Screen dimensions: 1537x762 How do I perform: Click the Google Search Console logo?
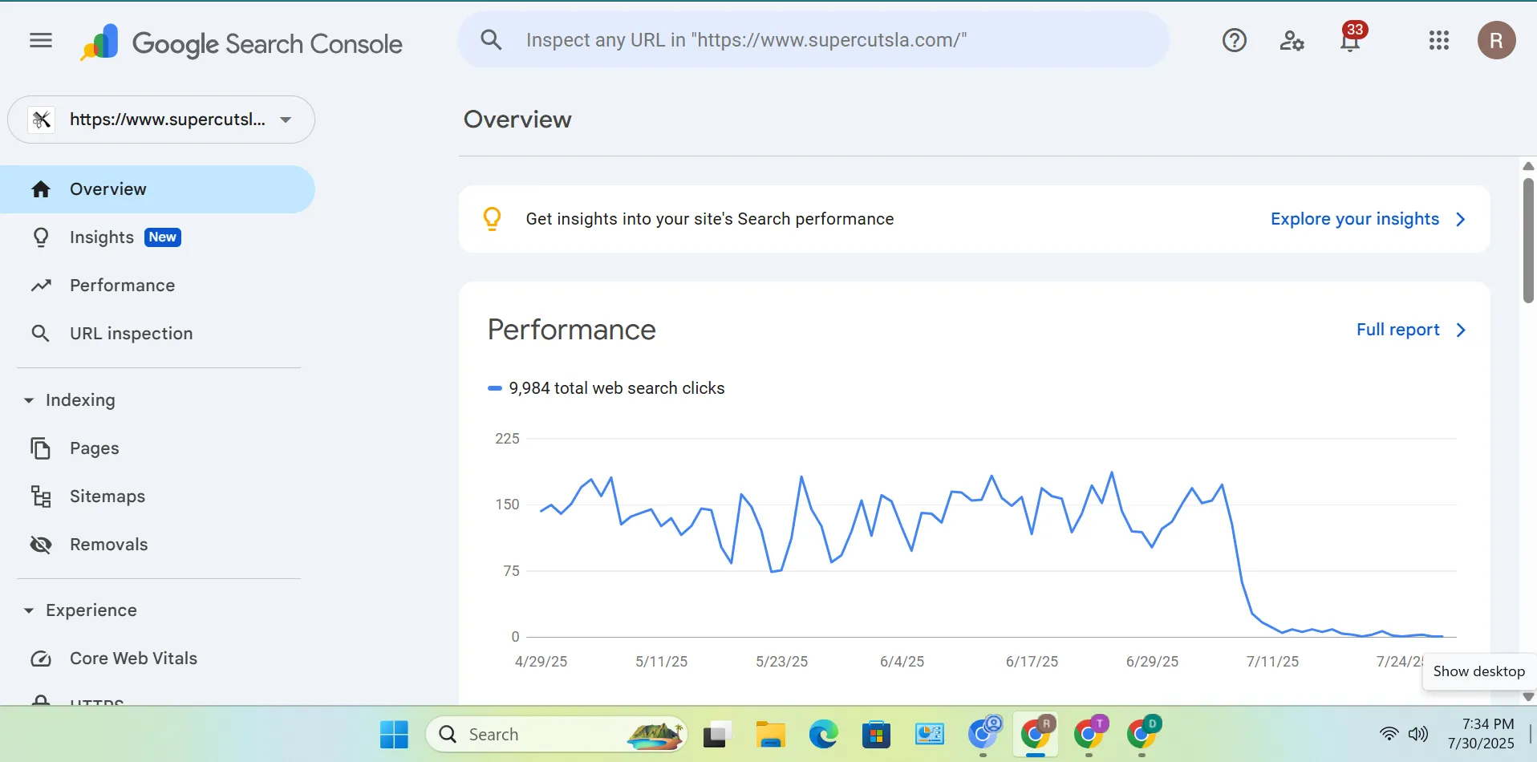pos(241,43)
